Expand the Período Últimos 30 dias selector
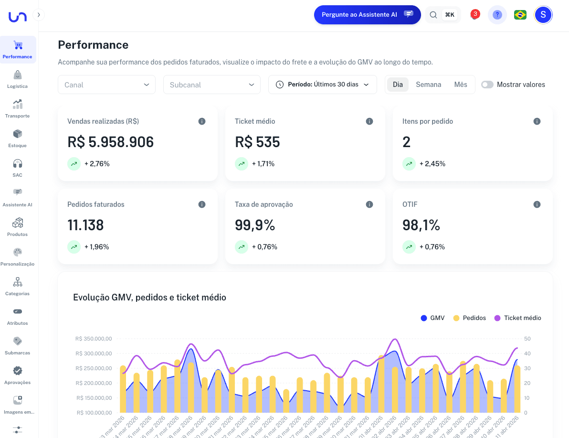This screenshot has width=569, height=438. 323,85
